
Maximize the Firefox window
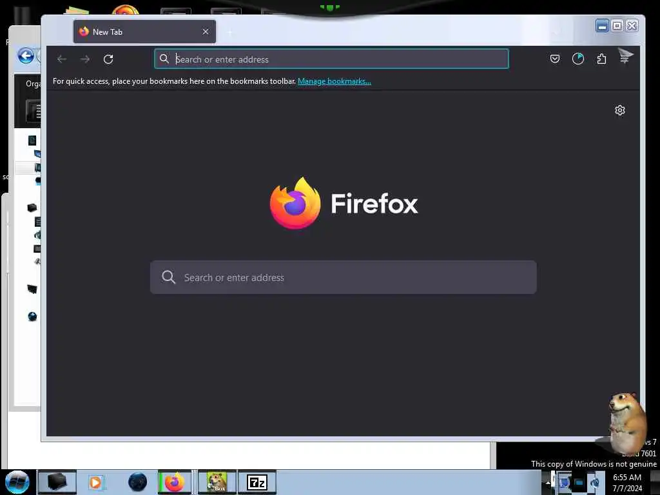617,26
